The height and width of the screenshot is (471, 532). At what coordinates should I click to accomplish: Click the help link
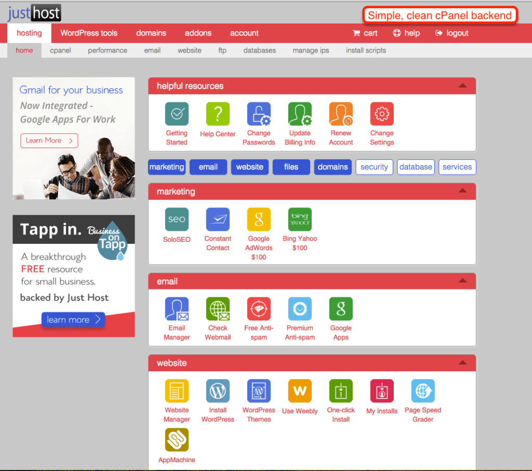[406, 33]
